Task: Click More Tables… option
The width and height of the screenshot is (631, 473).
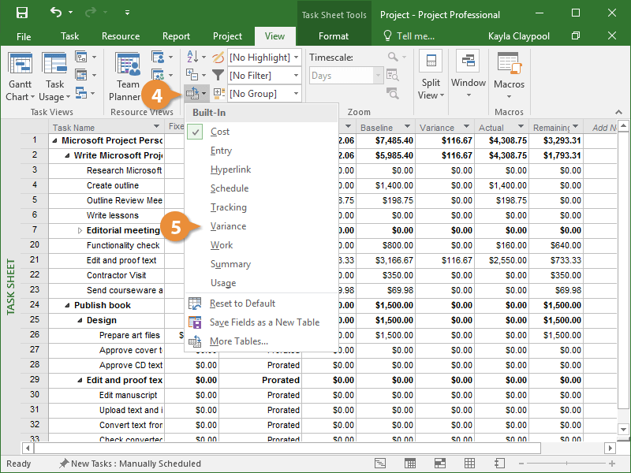Action: pyautogui.click(x=238, y=341)
